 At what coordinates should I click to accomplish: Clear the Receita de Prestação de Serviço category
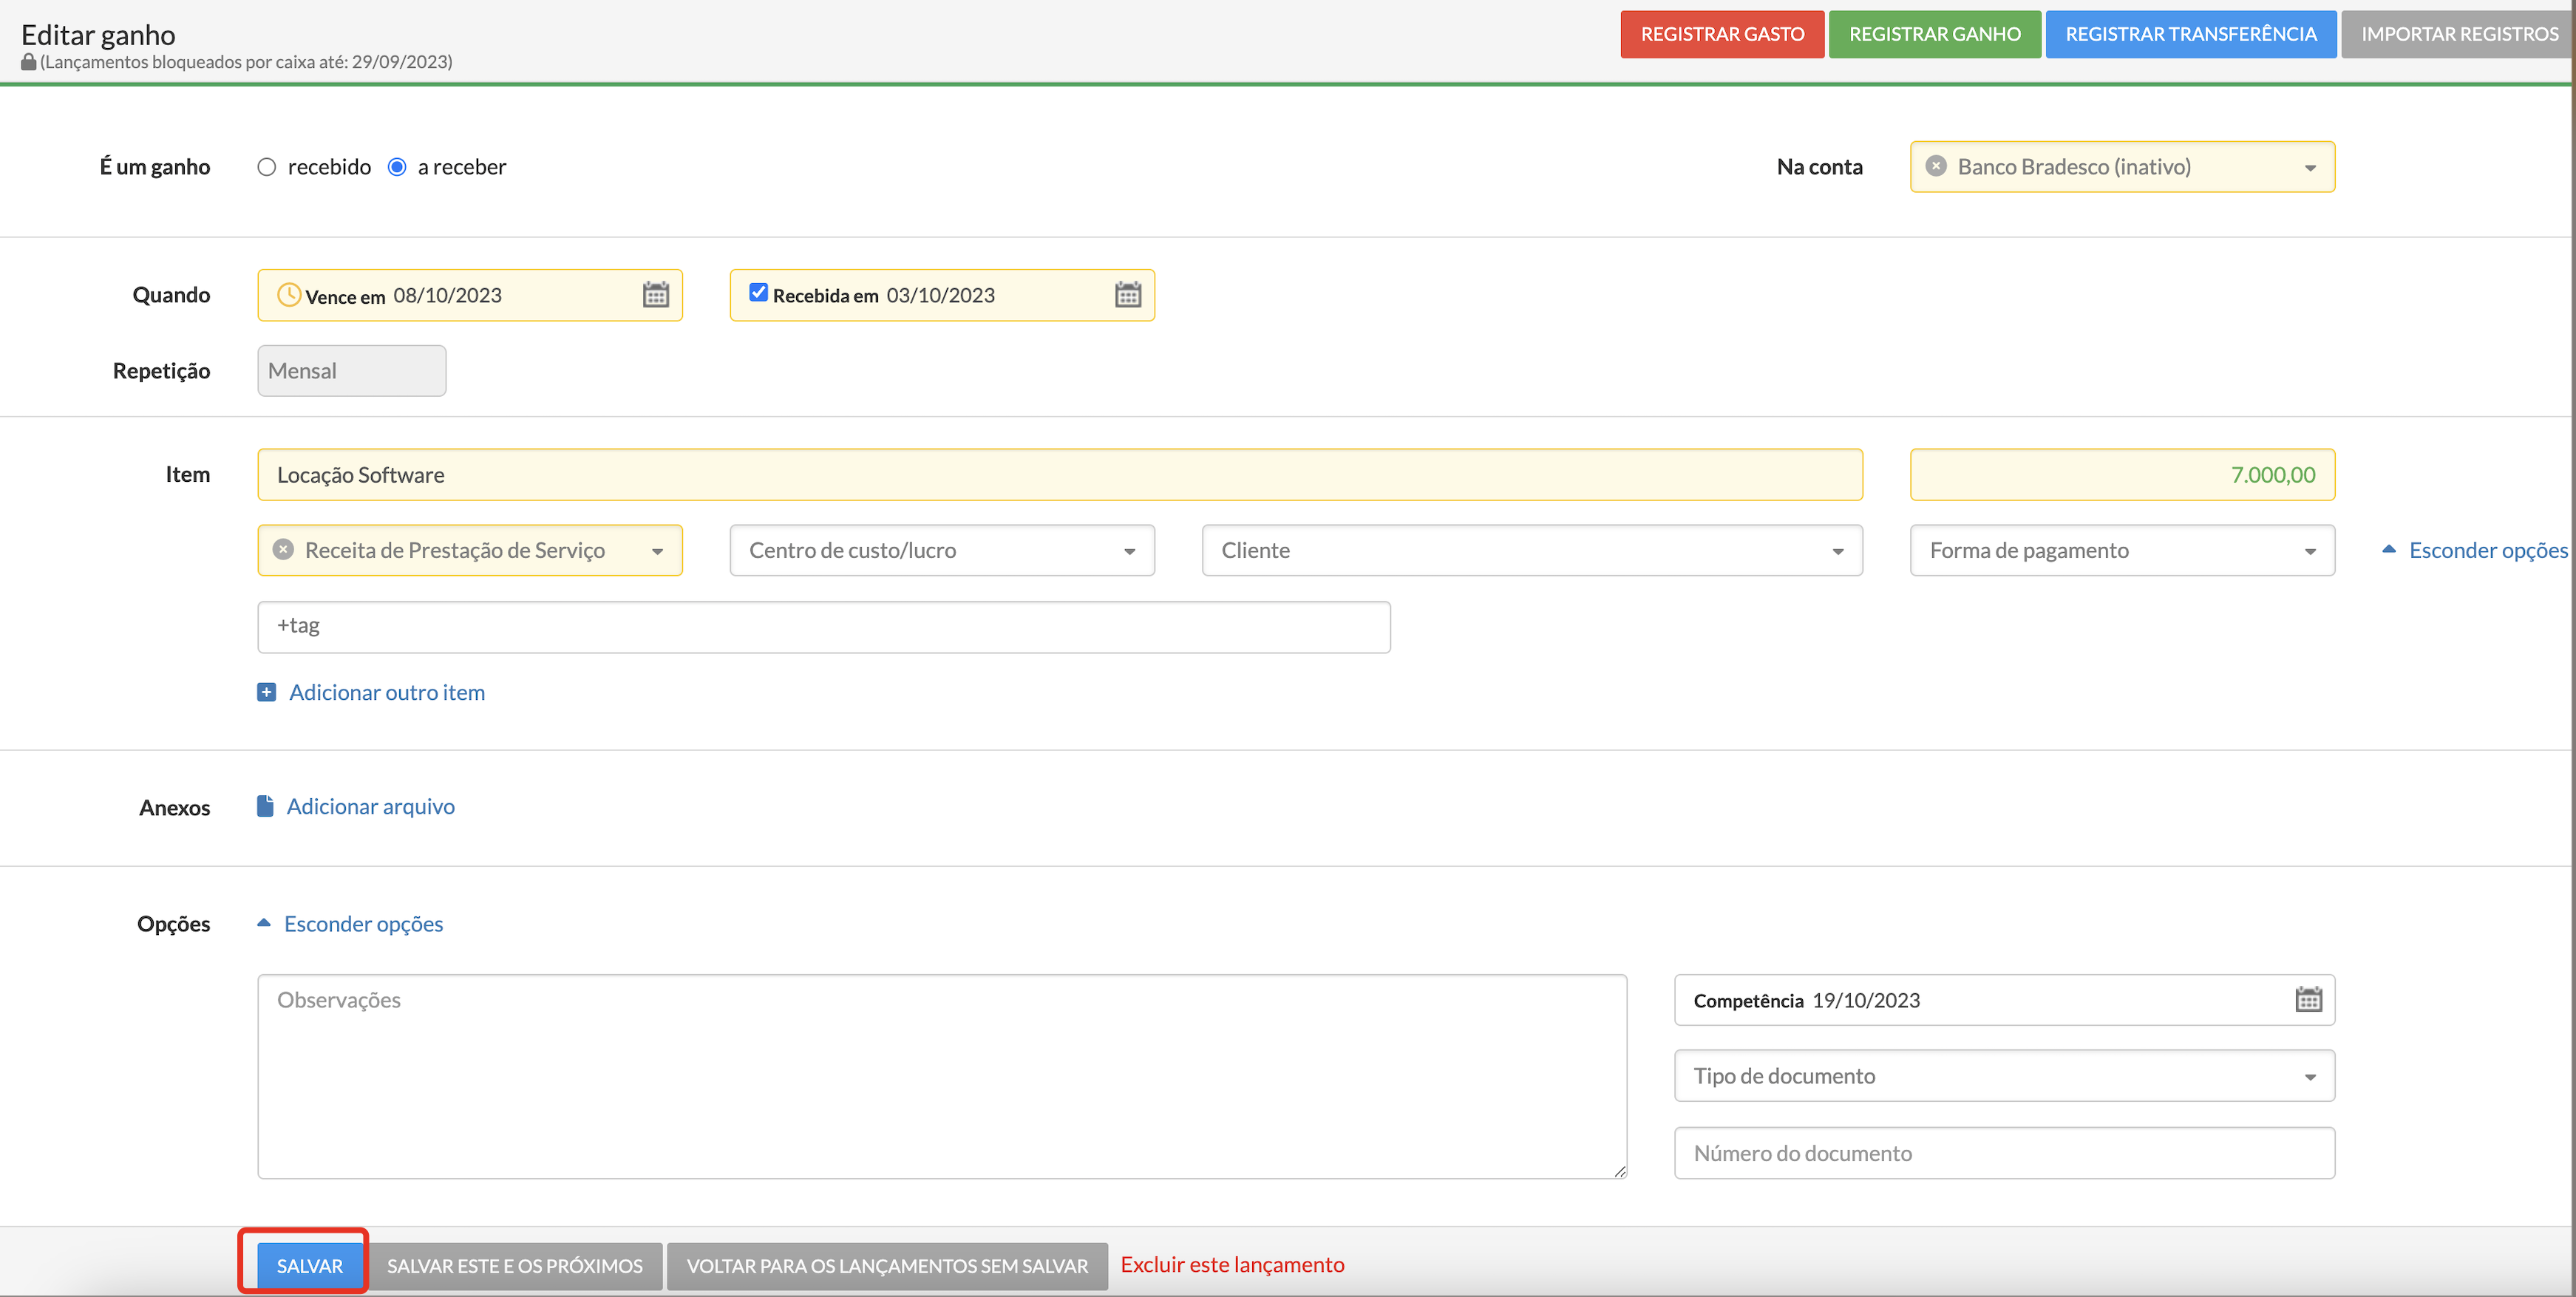click(x=283, y=549)
